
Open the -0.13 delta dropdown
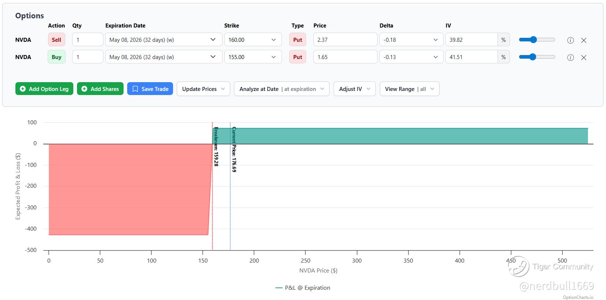point(411,57)
